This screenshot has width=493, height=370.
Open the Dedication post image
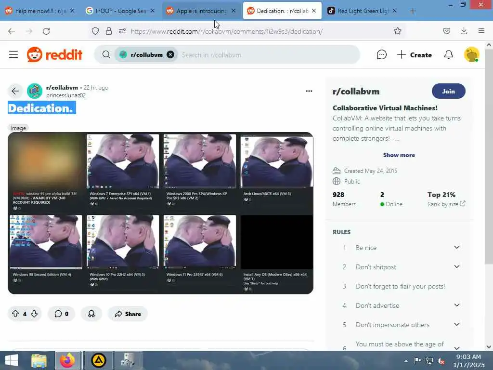click(x=160, y=213)
